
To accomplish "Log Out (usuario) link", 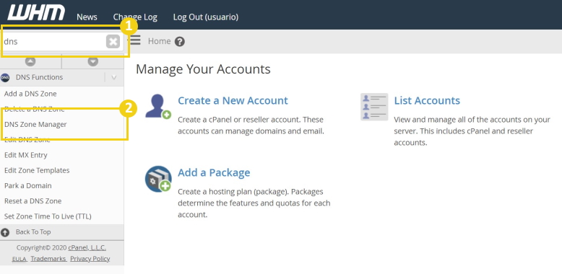I will (206, 17).
